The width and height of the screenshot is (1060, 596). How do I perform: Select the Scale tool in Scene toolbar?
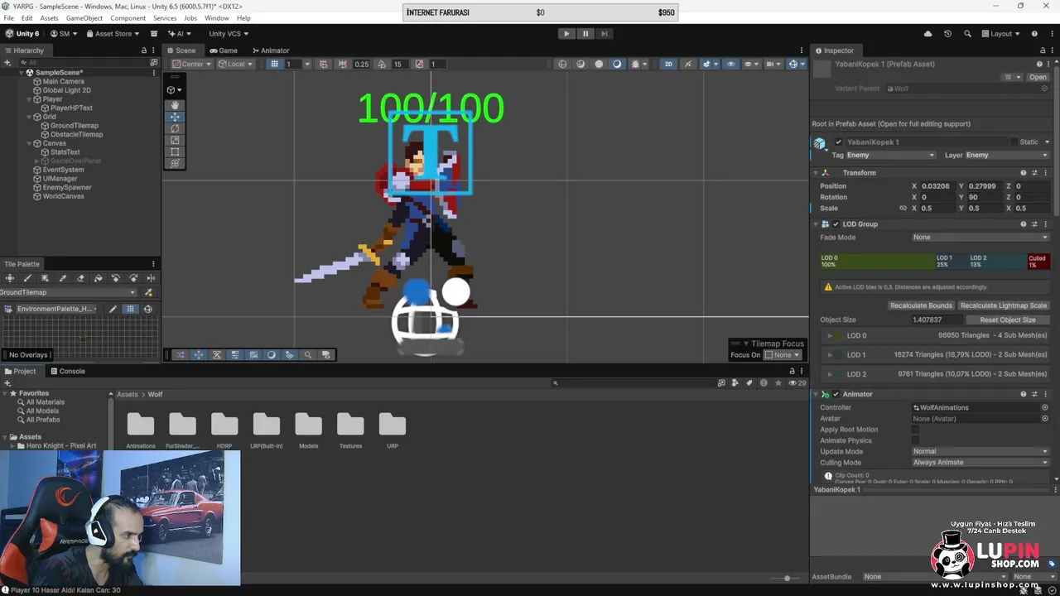tap(174, 140)
